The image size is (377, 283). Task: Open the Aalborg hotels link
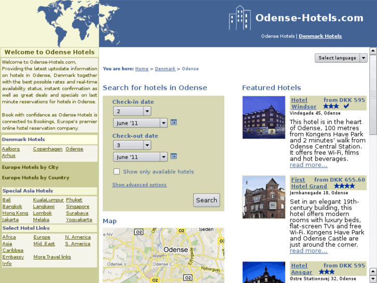[11, 149]
